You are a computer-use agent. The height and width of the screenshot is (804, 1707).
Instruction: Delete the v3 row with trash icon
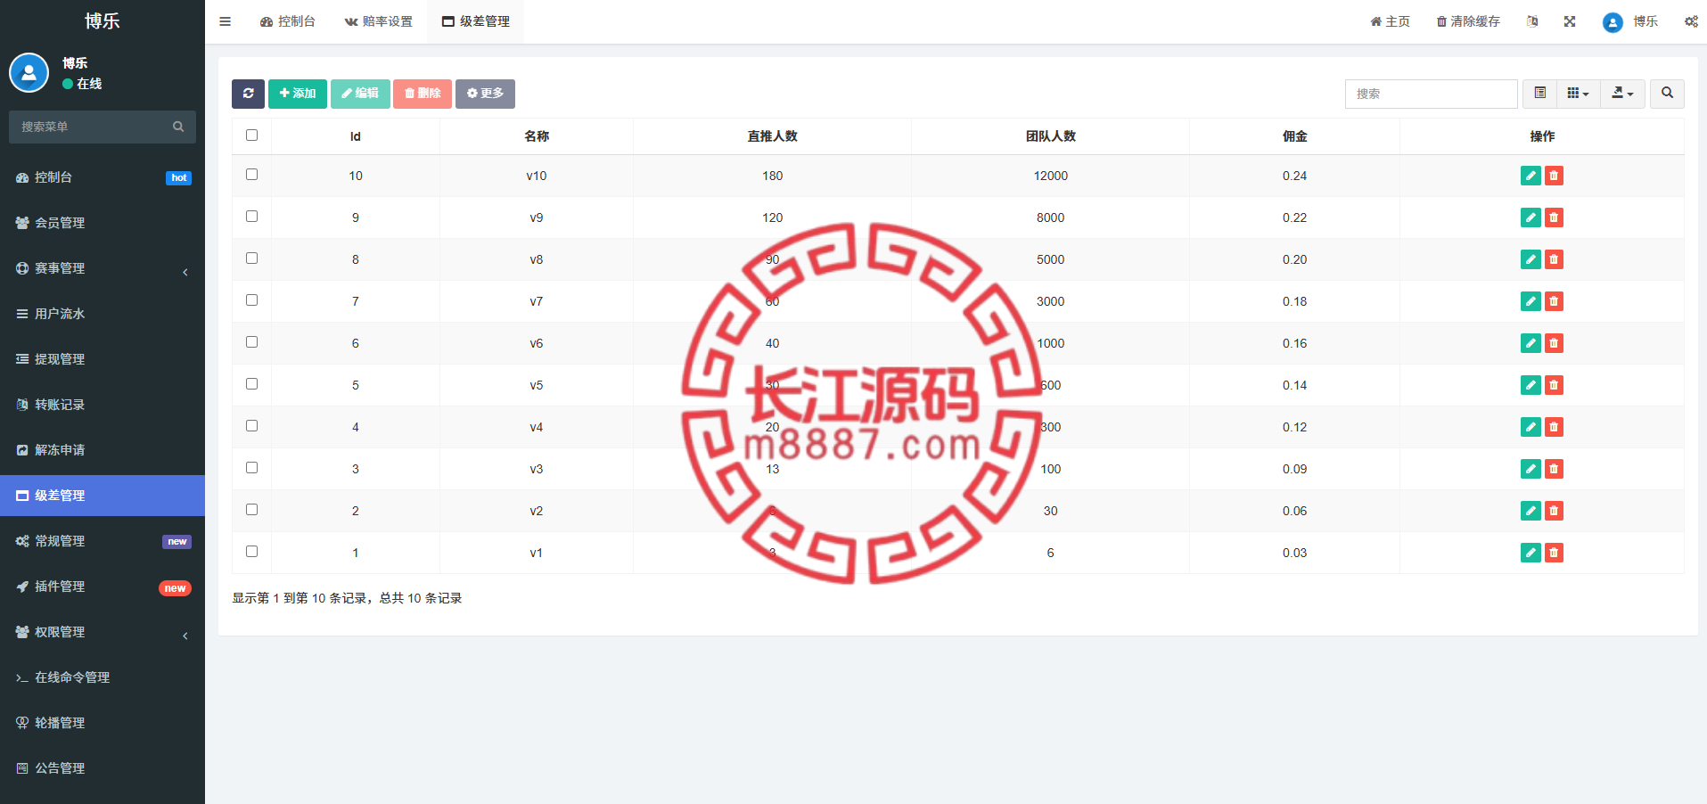coord(1554,469)
